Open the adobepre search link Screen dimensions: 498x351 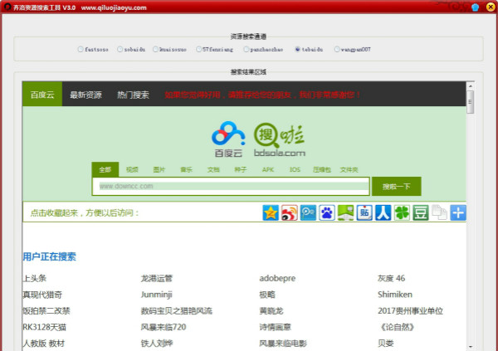pos(277,278)
